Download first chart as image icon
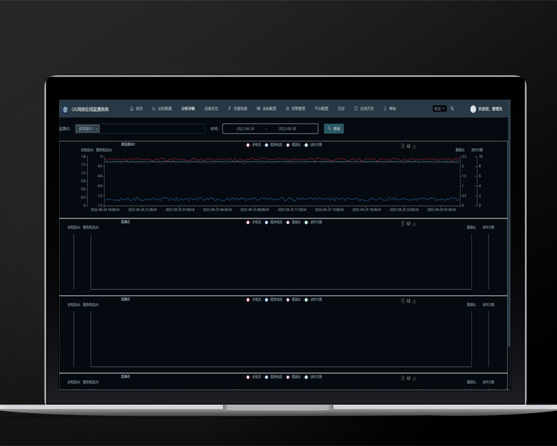This screenshot has height=446, width=557. click(x=414, y=145)
